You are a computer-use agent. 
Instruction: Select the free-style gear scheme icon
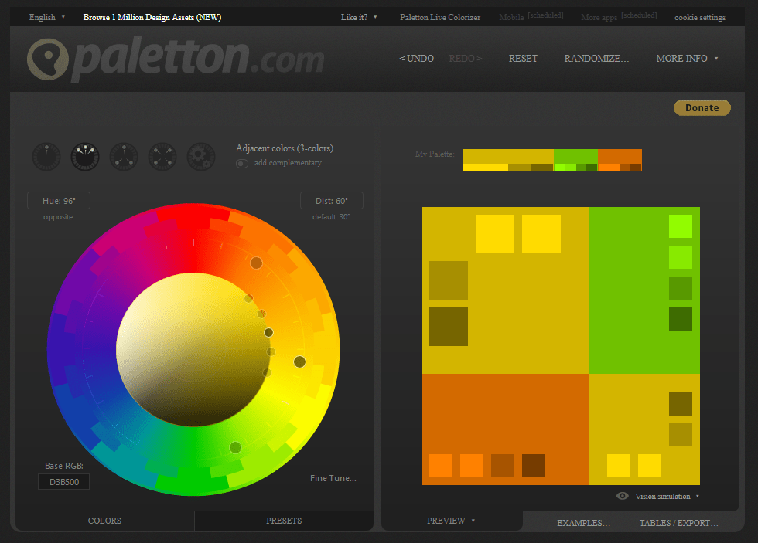tap(201, 157)
